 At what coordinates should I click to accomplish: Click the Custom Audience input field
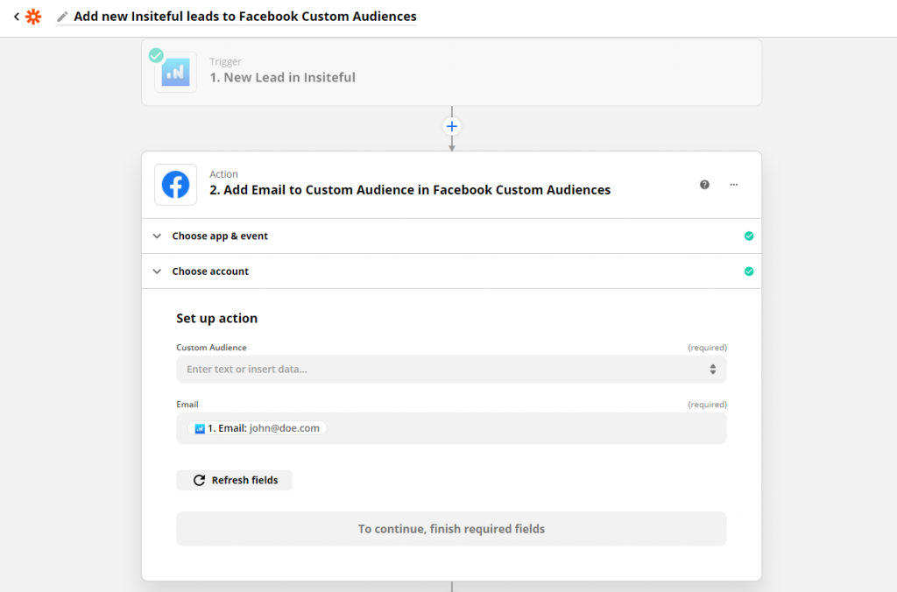[451, 369]
